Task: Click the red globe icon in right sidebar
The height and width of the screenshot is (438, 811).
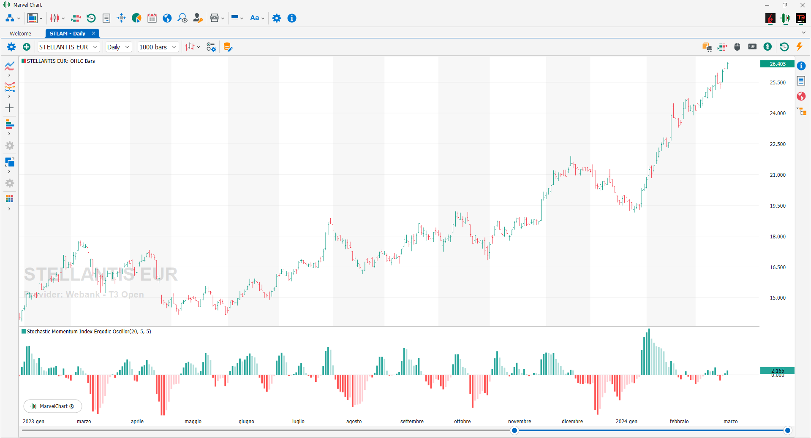Action: [x=801, y=96]
